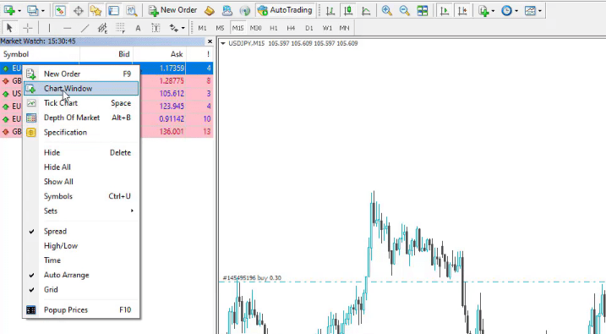The width and height of the screenshot is (606, 334).
Task: Toggle chart Auto Scroll button
Action: 445,10
